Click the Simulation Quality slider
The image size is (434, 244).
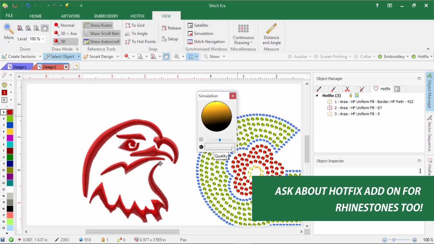tap(219, 147)
